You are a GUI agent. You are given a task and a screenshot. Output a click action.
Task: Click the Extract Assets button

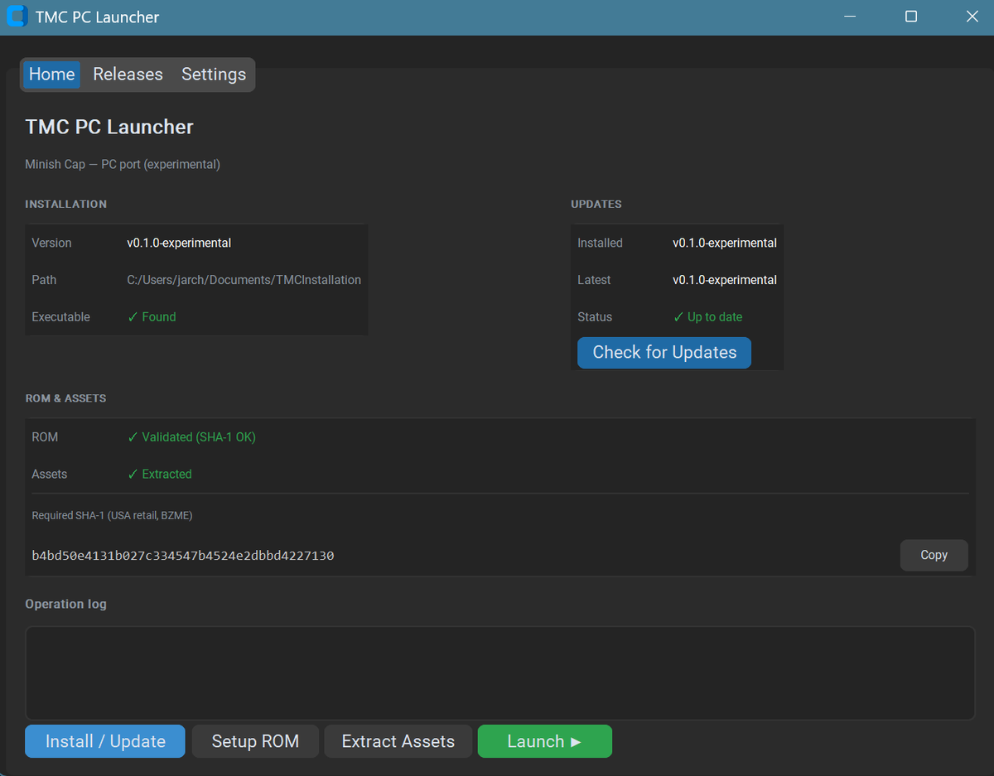[x=398, y=741]
